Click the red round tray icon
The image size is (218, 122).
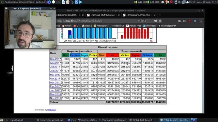pyautogui.click(x=172, y=2)
